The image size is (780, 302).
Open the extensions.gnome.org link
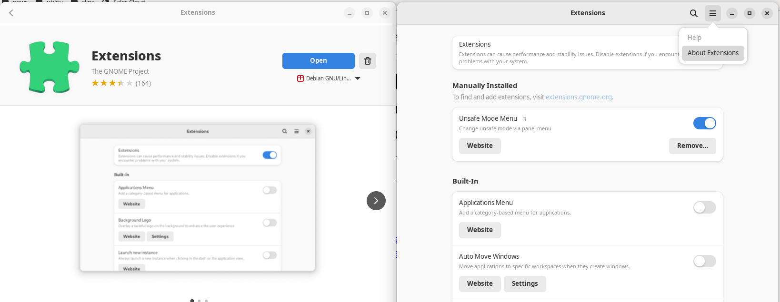(x=578, y=97)
